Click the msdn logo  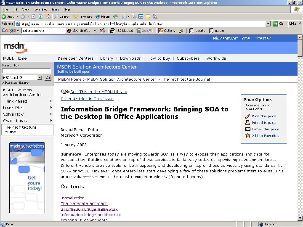(16, 48)
